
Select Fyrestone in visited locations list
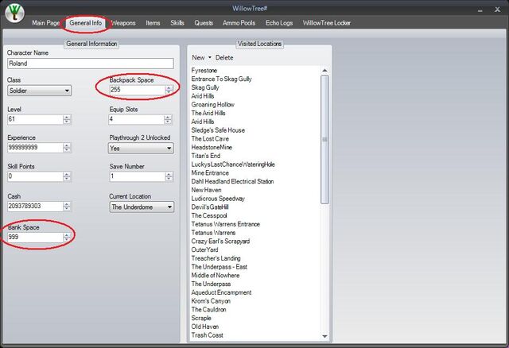coord(204,71)
